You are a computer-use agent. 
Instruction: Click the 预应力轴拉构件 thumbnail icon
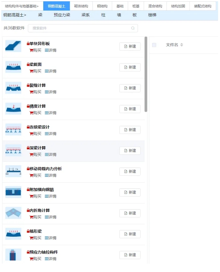tap(13, 254)
